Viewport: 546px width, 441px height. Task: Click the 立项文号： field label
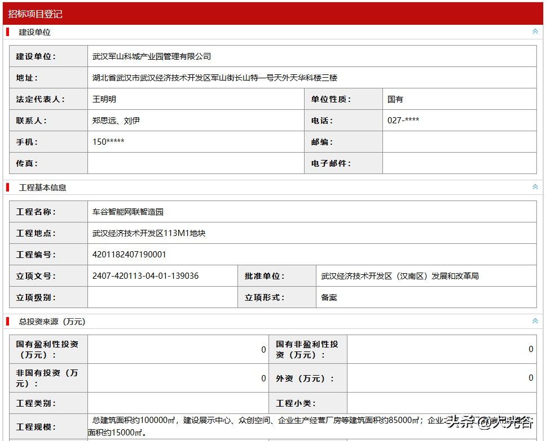coord(36,276)
